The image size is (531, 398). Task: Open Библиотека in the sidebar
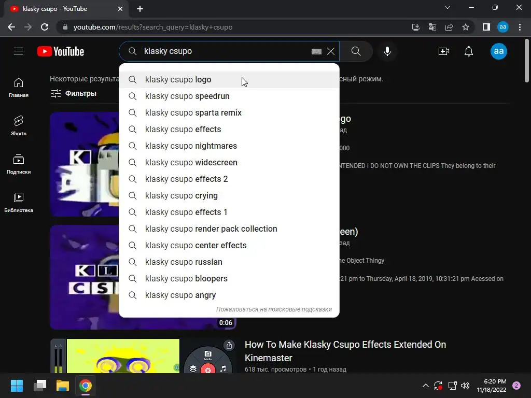click(x=19, y=203)
